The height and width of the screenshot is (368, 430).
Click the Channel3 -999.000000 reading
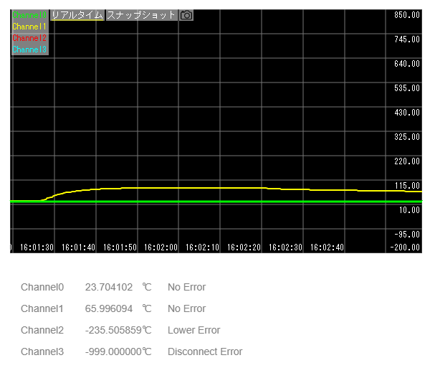(x=113, y=352)
